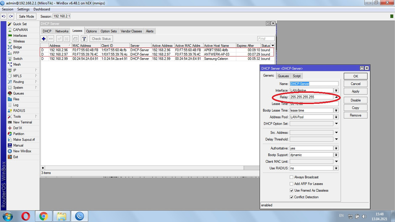Add a new DHCP lease with the plus icon
The height and width of the screenshot is (222, 395).
(44, 39)
